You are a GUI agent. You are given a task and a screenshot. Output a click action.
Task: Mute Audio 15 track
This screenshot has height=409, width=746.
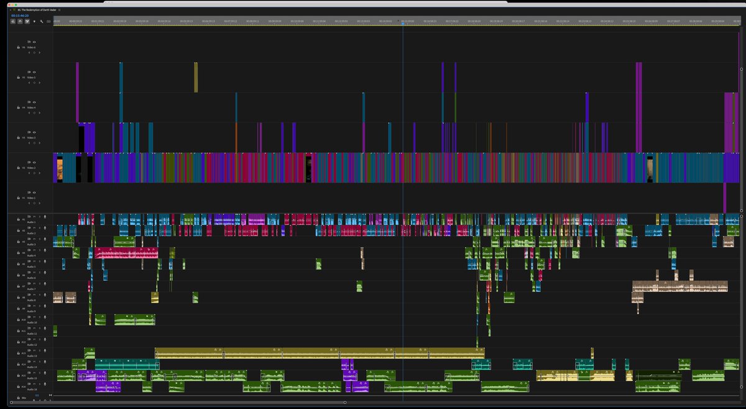click(34, 373)
